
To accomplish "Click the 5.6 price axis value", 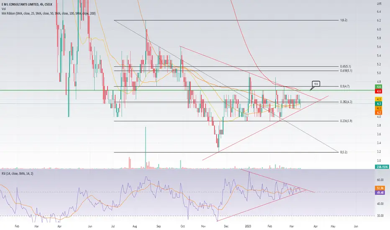I will tap(379, 47).
